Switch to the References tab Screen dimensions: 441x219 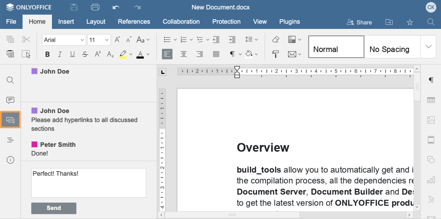click(x=134, y=22)
